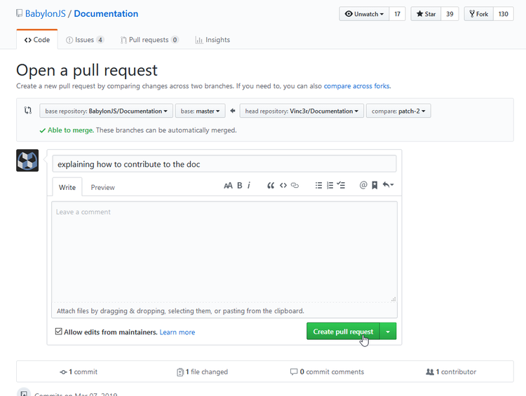This screenshot has height=396, width=526.
Task: Open the Insights tab
Action: (x=213, y=40)
